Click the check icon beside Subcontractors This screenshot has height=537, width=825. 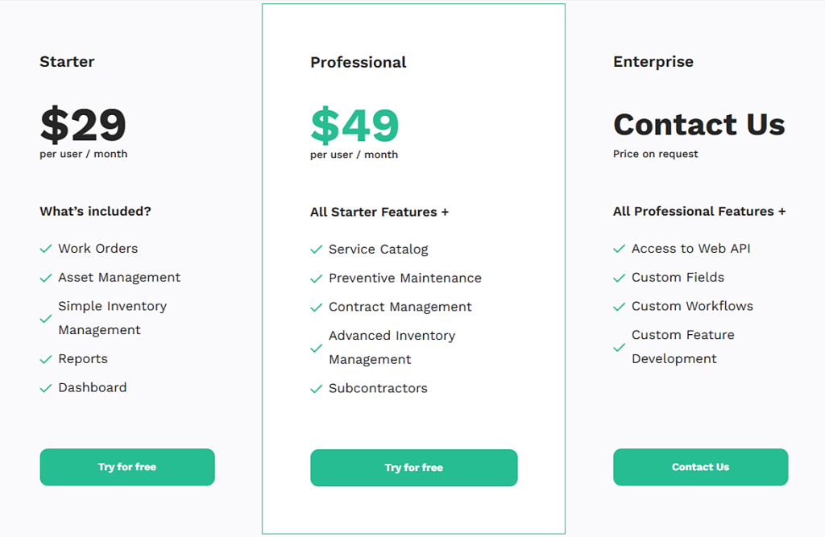tap(316, 388)
